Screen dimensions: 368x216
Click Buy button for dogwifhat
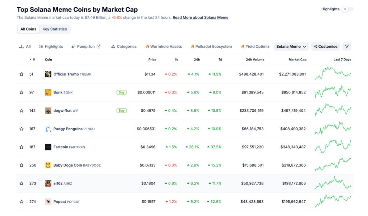(x=121, y=110)
